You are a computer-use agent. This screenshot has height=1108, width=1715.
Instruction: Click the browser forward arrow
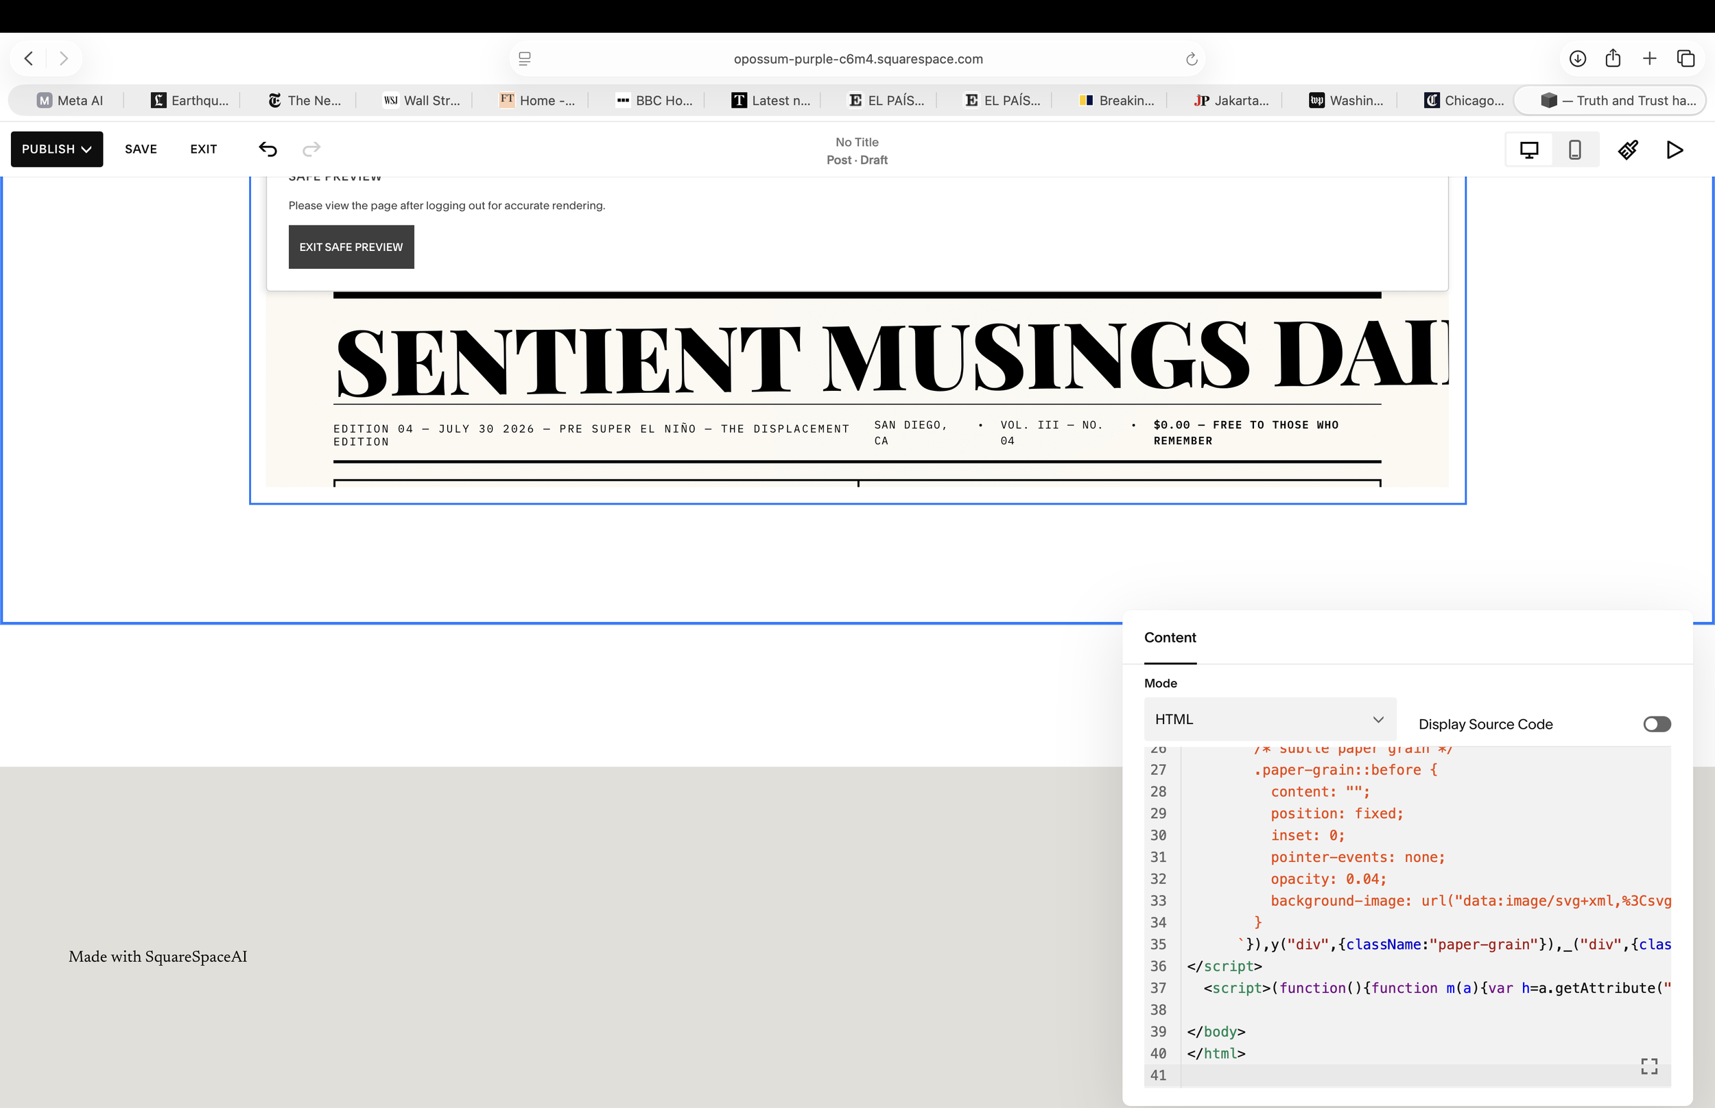coord(63,58)
